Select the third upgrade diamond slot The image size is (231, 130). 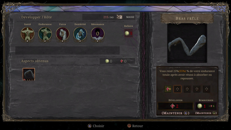(187, 89)
